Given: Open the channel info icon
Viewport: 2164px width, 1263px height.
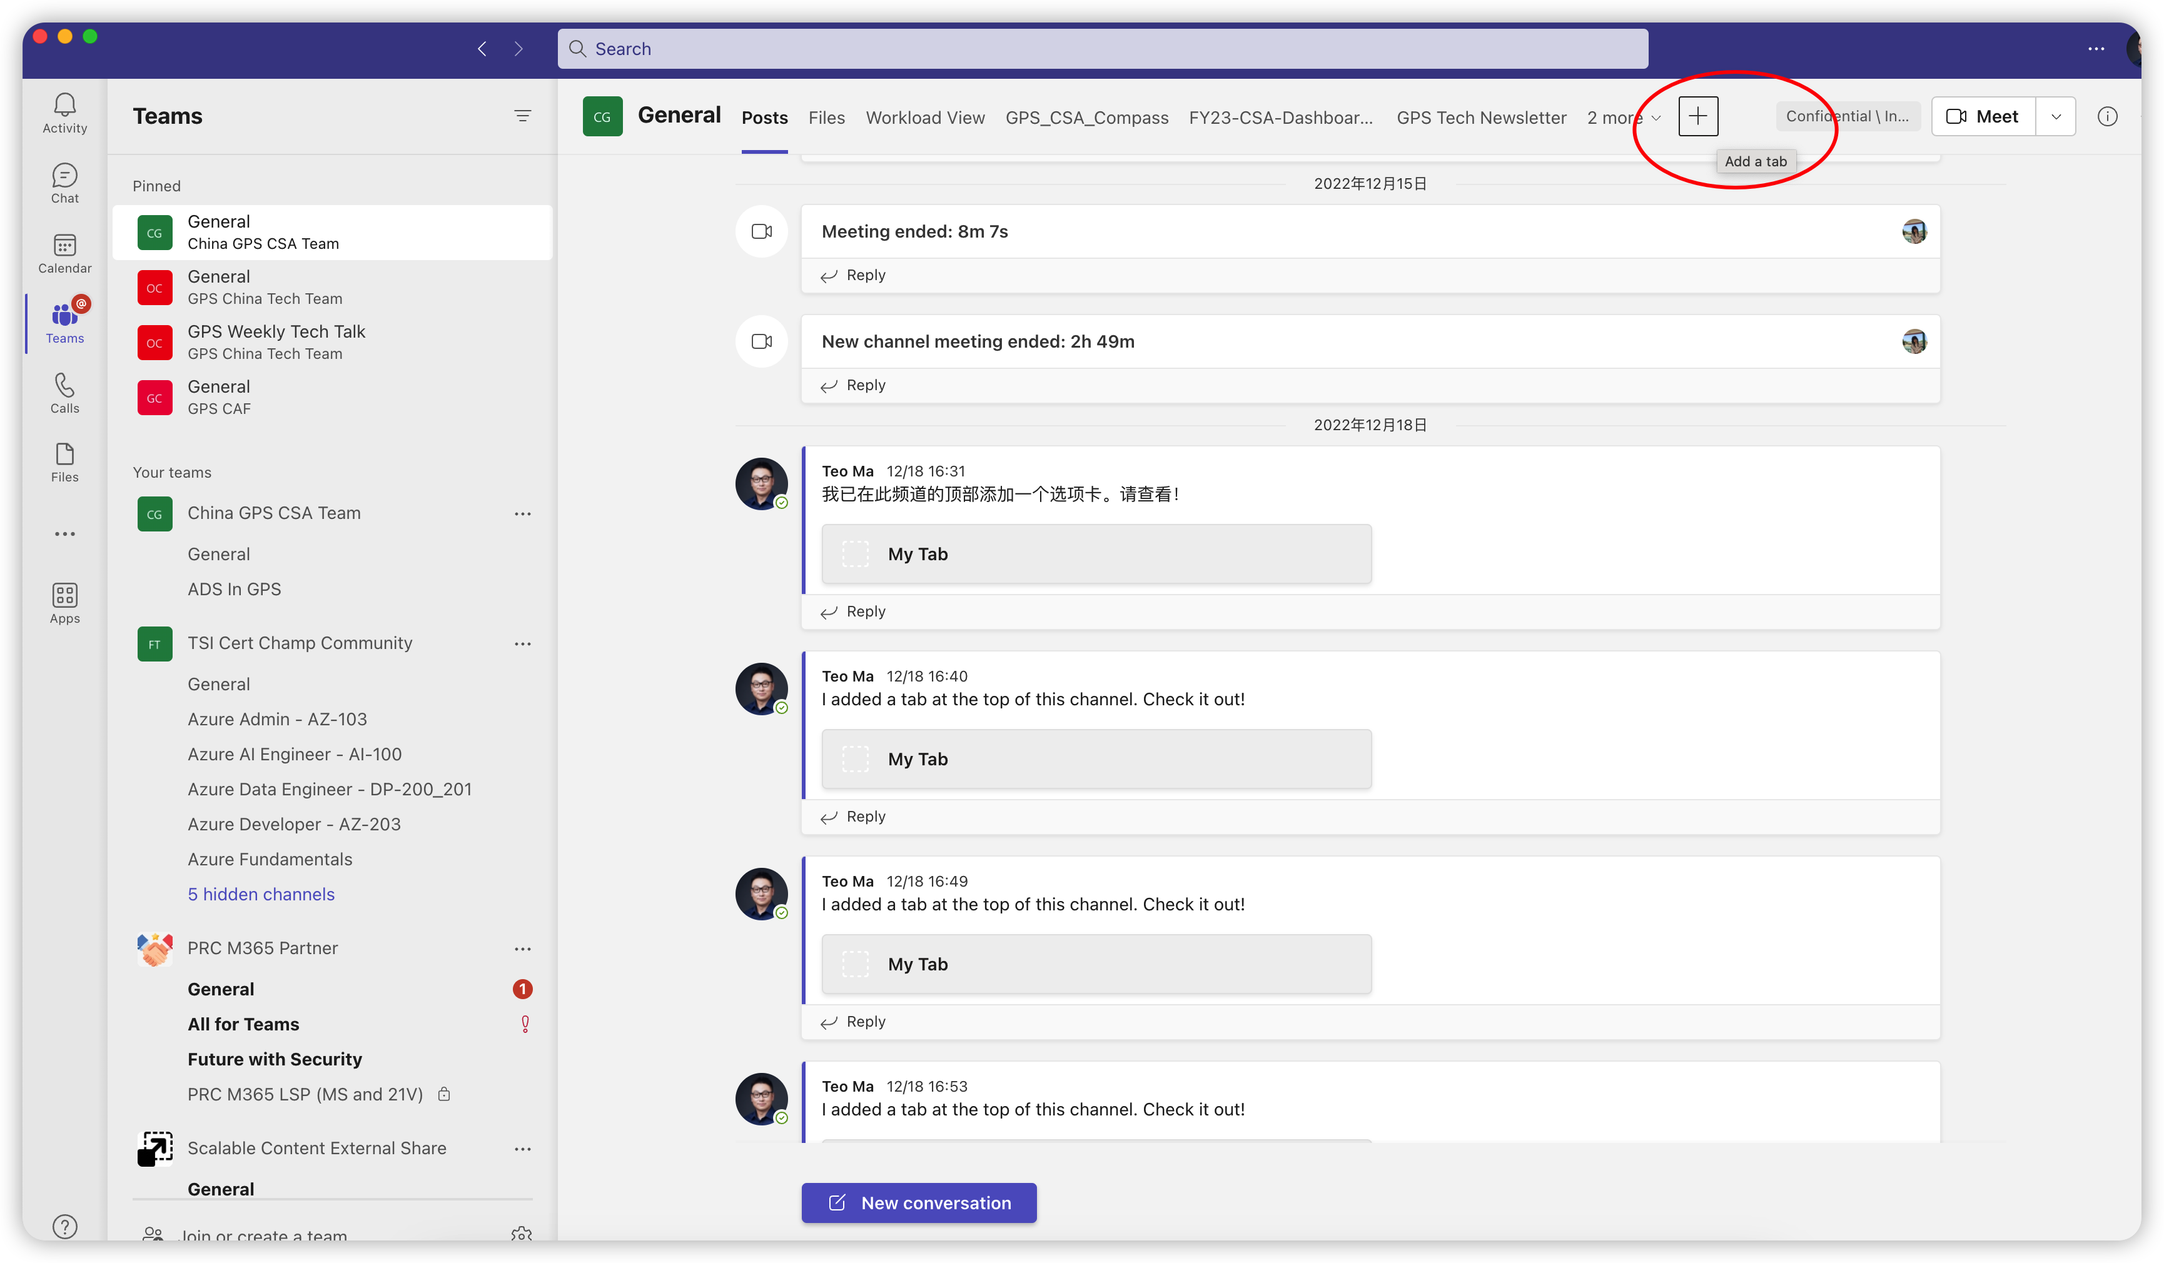Looking at the screenshot, I should (2106, 117).
